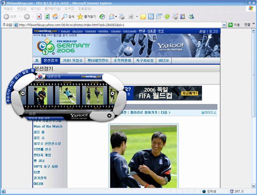
Task: Select the 가자! 독일로 site tab
Action: [x=72, y=60]
